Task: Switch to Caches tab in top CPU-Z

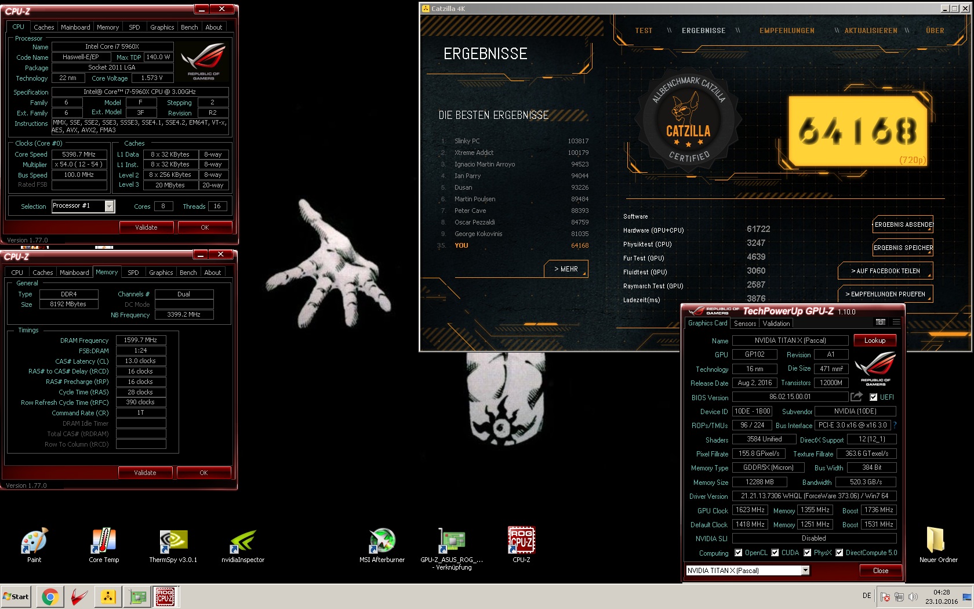Action: coord(43,27)
